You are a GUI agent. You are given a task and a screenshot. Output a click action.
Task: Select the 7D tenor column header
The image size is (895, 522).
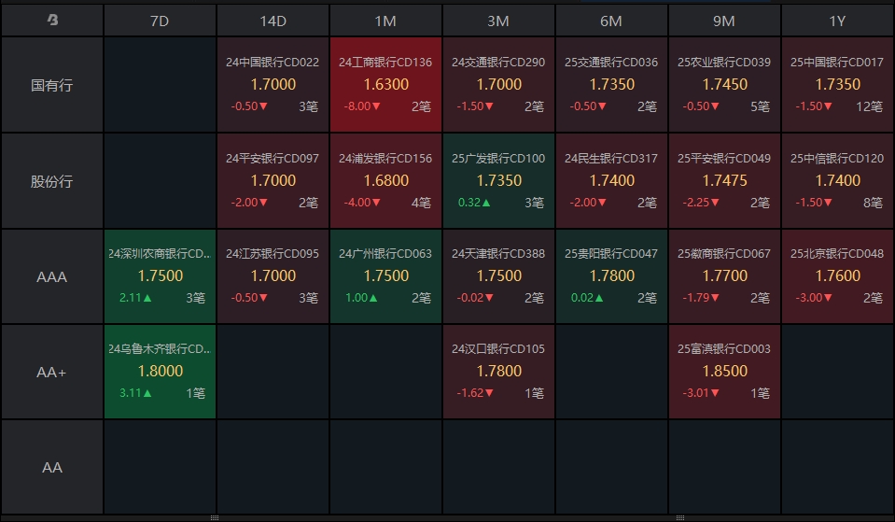tap(160, 21)
